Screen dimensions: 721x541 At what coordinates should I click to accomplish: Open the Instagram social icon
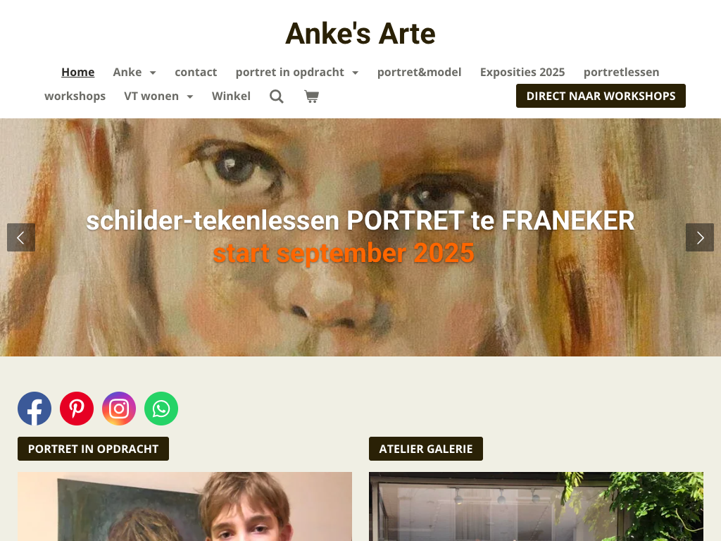tap(119, 409)
